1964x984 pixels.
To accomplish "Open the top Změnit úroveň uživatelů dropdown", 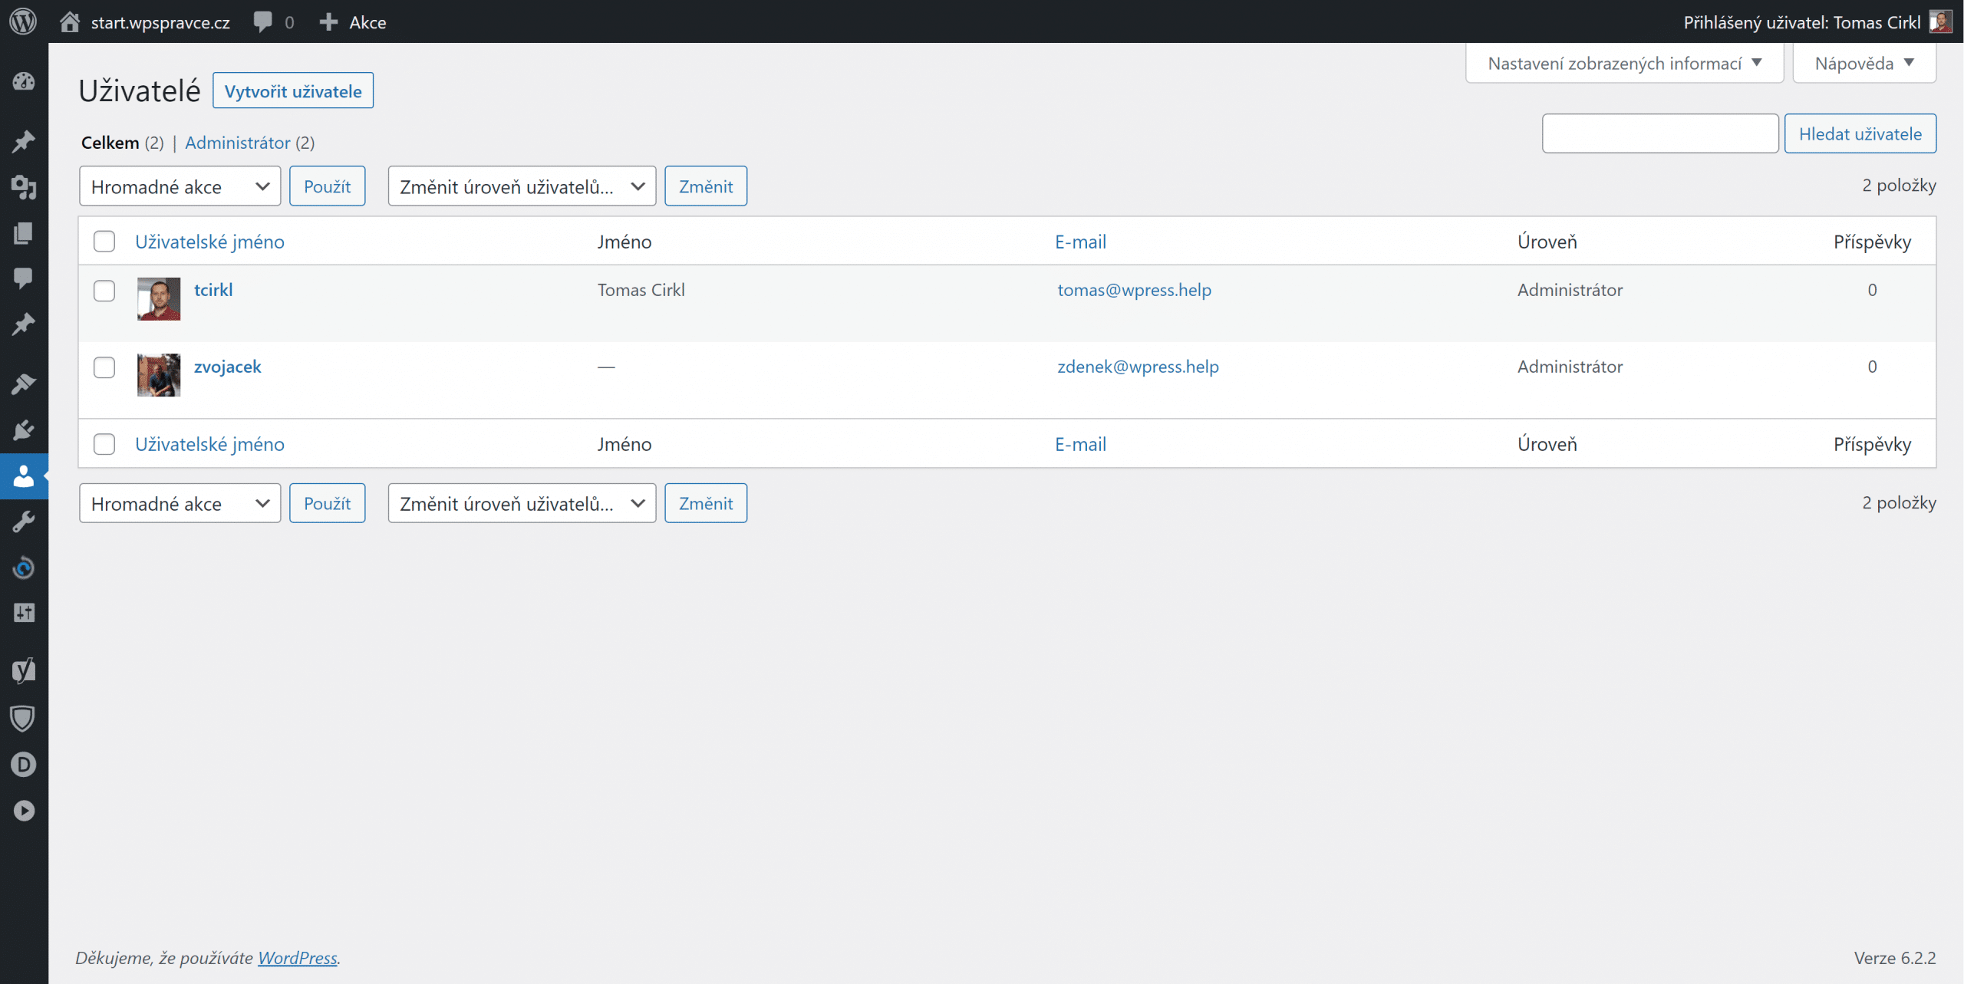I will [522, 186].
